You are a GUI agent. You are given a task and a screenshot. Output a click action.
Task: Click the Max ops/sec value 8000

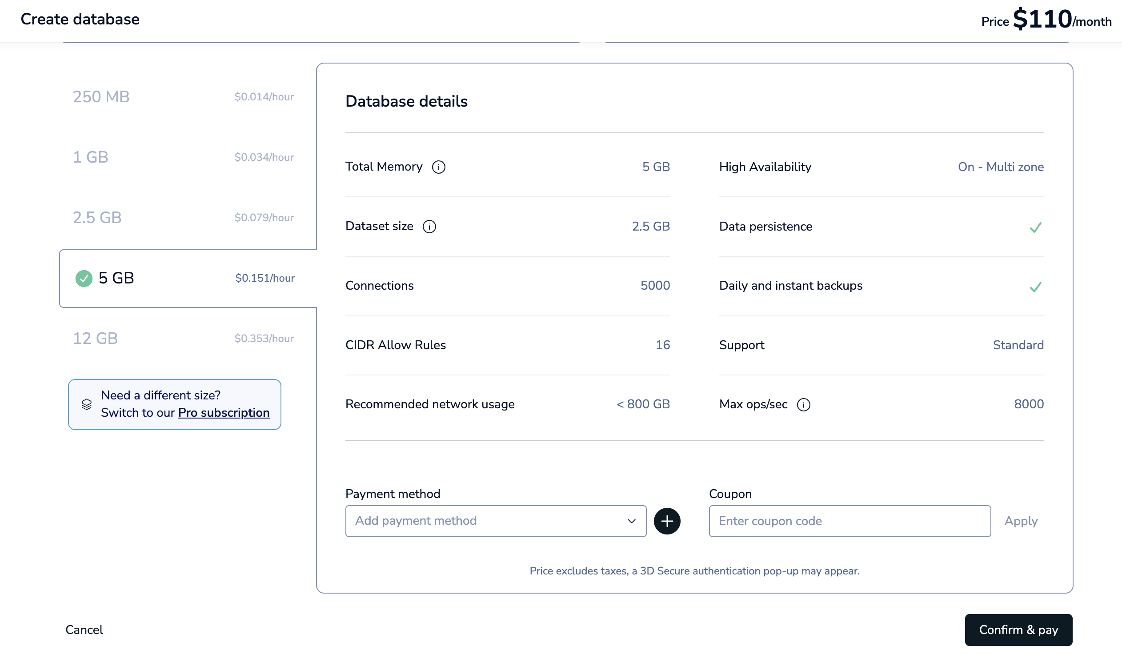(1029, 404)
